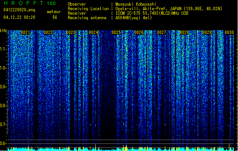Click the 0030 time marker

(x=229, y=32)
